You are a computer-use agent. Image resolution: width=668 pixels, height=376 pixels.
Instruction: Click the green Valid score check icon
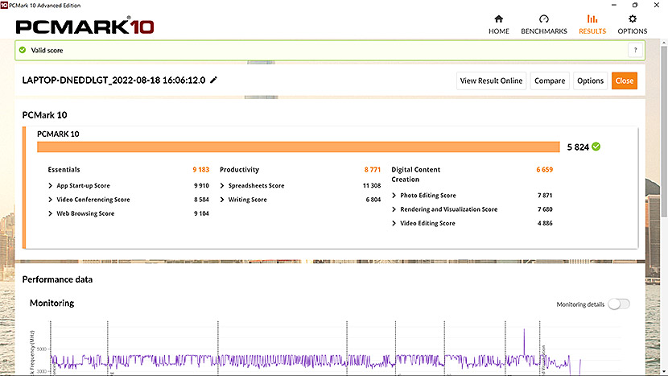pyautogui.click(x=23, y=50)
